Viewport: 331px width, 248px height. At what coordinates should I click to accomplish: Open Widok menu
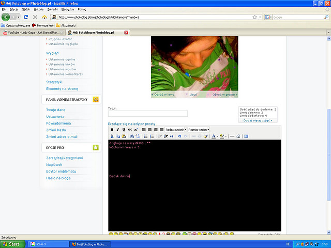click(26, 9)
